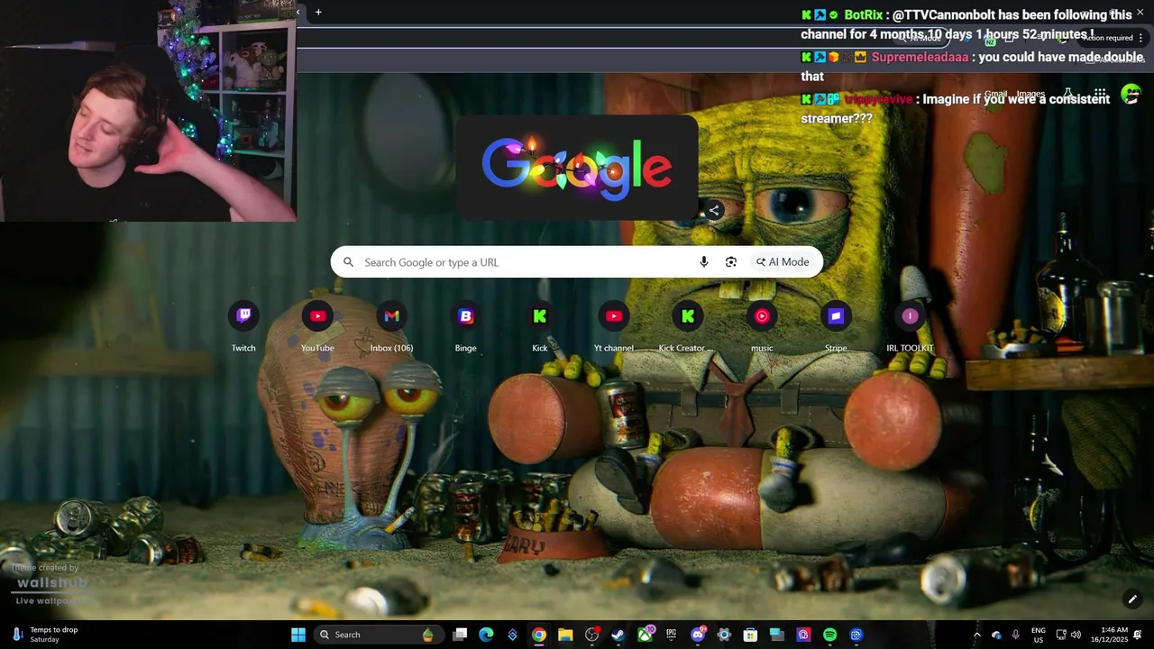This screenshot has width=1154, height=649.
Task: Open the Gmail Inbox (106) shortcut
Action: pos(391,327)
